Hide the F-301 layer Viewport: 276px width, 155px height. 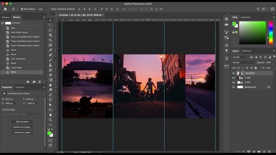coord(234,82)
